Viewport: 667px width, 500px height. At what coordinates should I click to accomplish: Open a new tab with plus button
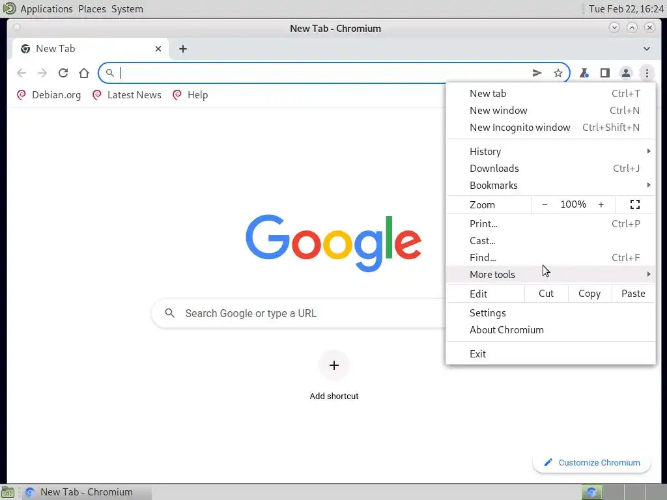[183, 49]
